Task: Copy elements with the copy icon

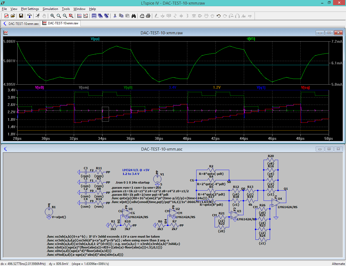Action: pyautogui.click(x=121, y=16)
